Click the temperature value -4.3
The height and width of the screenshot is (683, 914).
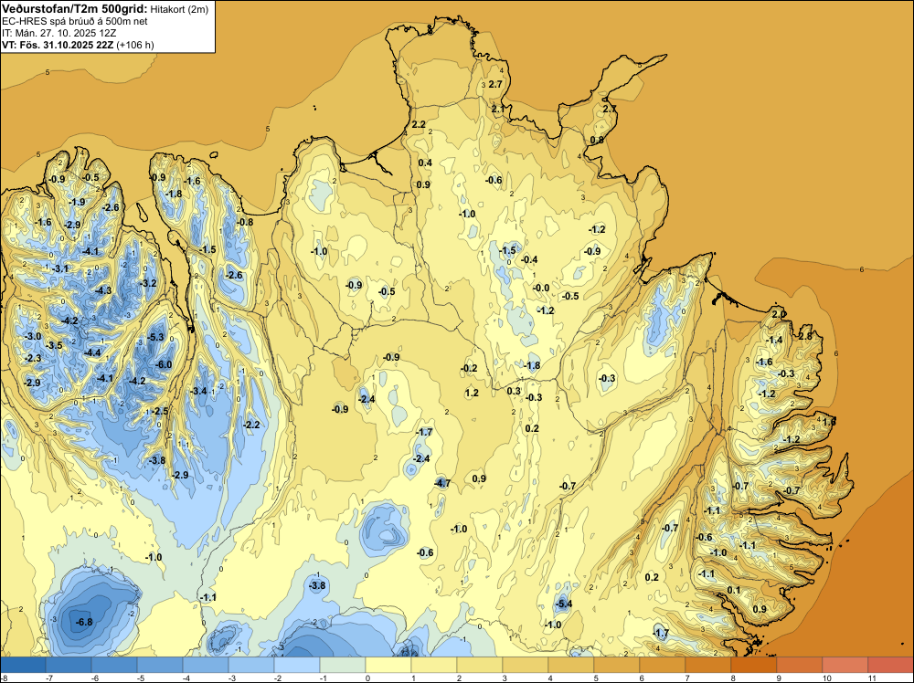pos(102,290)
